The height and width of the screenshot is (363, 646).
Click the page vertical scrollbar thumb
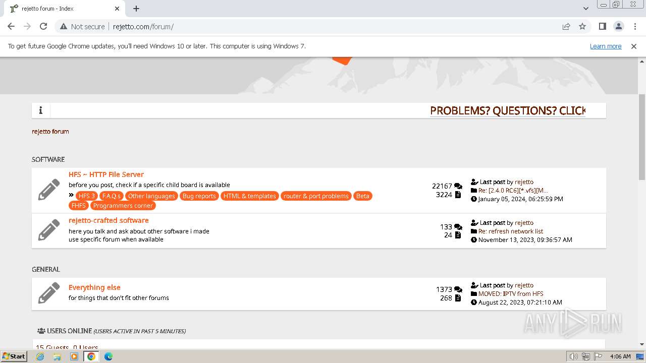(x=641, y=136)
